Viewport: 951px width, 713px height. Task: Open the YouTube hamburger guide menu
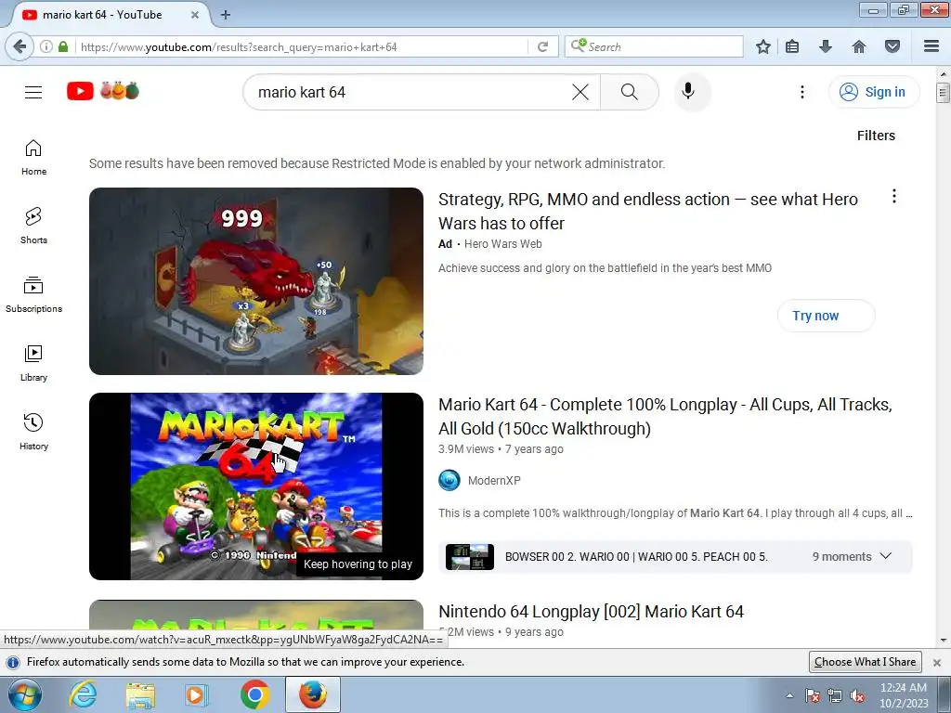point(33,92)
